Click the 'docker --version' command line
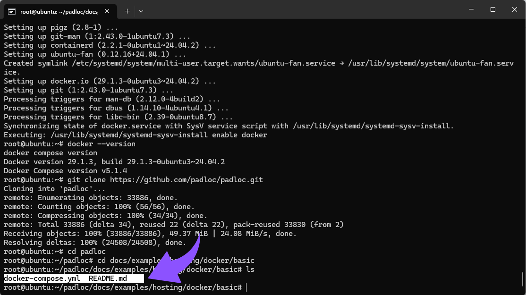Viewport: 526px width, 295px height. pos(69,144)
